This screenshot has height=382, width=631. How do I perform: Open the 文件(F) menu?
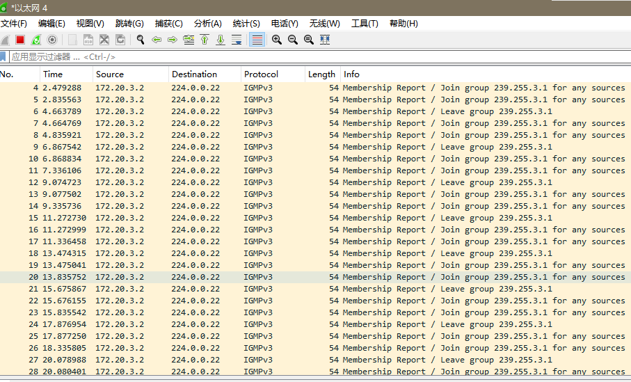tap(14, 24)
